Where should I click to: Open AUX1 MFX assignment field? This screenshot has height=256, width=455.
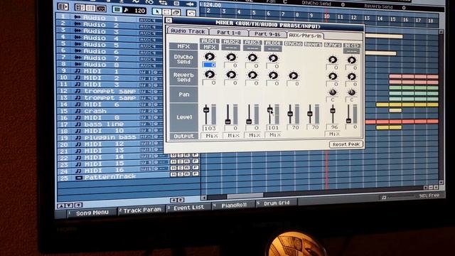pyautogui.click(x=209, y=47)
